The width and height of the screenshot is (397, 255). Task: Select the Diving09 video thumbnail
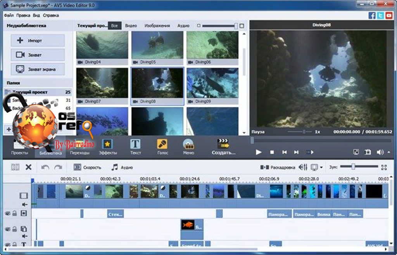212,86
